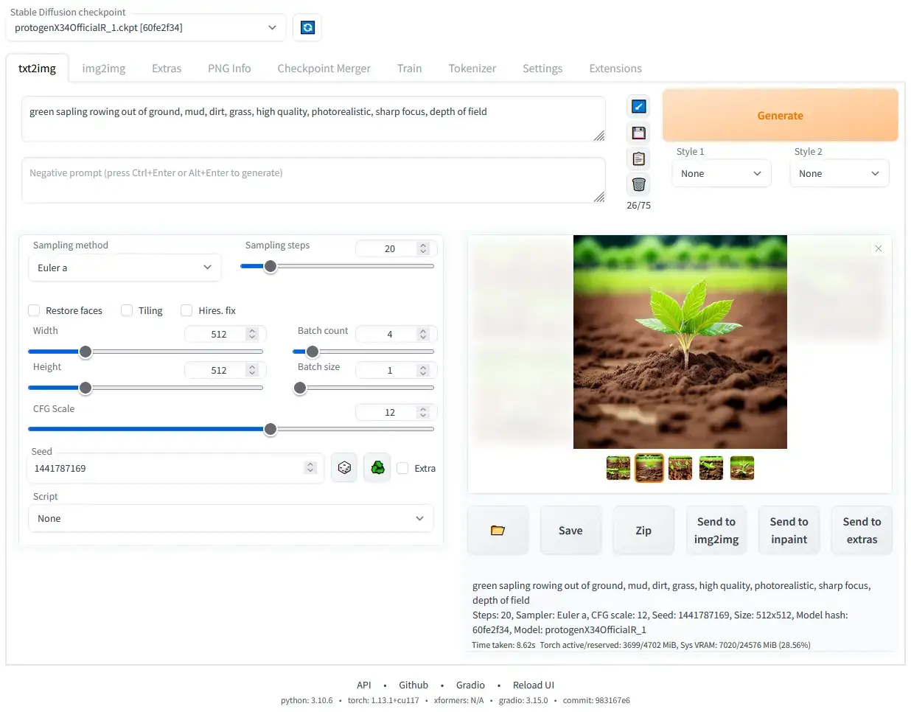This screenshot has height=712, width=911.
Task: Send the result to inpaint
Action: click(789, 529)
